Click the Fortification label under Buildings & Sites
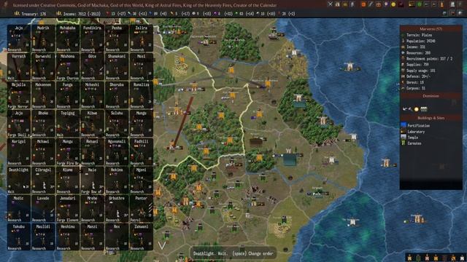This screenshot has width=467, height=262. [x=418, y=126]
